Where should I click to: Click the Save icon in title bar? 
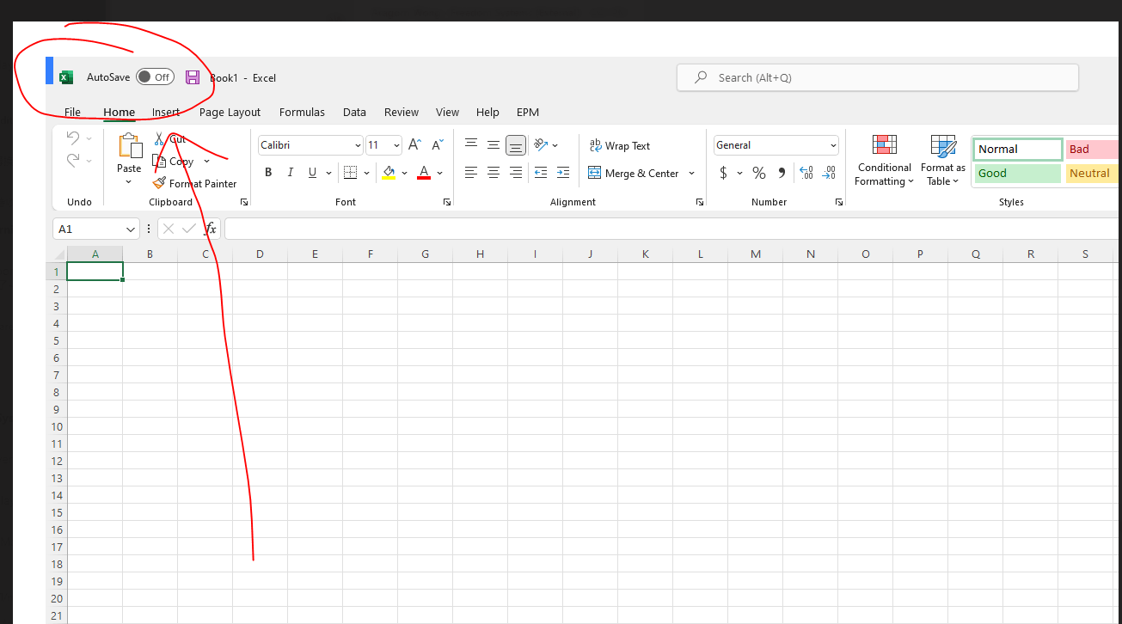pyautogui.click(x=193, y=77)
